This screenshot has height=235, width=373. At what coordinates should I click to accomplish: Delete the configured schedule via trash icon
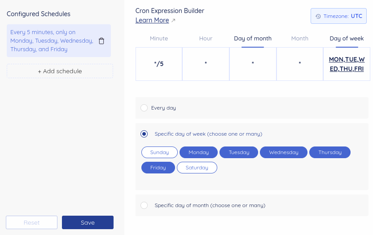coord(101,41)
